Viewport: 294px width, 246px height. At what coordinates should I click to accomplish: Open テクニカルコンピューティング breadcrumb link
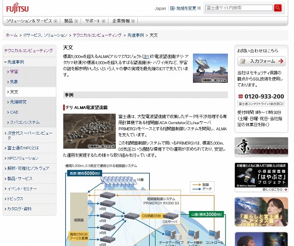(97, 35)
